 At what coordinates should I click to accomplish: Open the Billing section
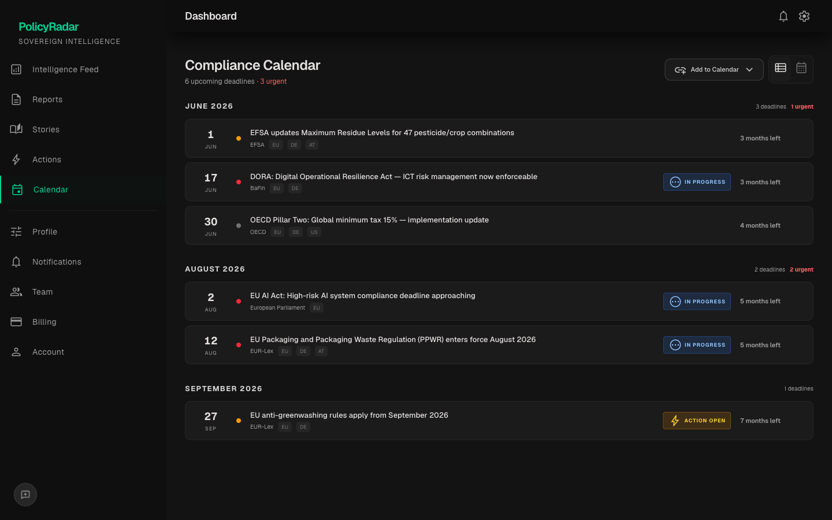tap(44, 322)
